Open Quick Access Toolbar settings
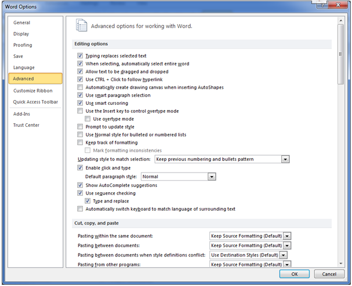This screenshot has width=352, height=286. (x=35, y=102)
